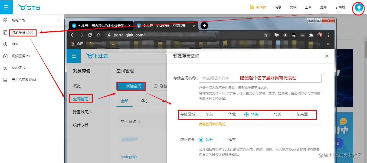Open the 应用 apps shortcut in bookmarks bar

pyautogui.click(x=77, y=44)
